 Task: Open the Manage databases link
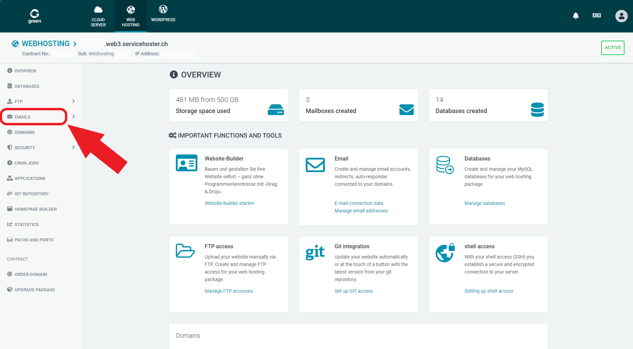[x=485, y=203]
